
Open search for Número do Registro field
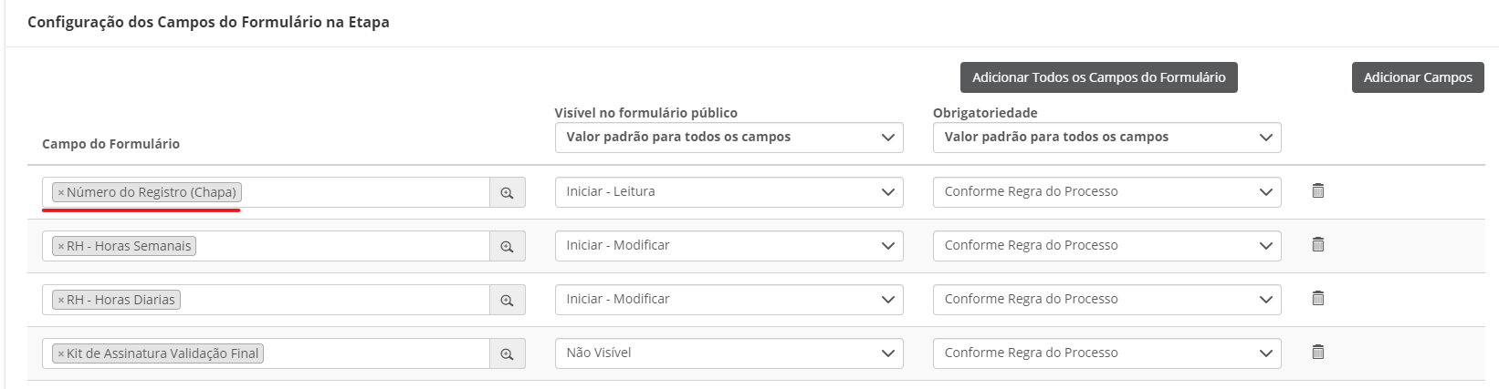(507, 192)
